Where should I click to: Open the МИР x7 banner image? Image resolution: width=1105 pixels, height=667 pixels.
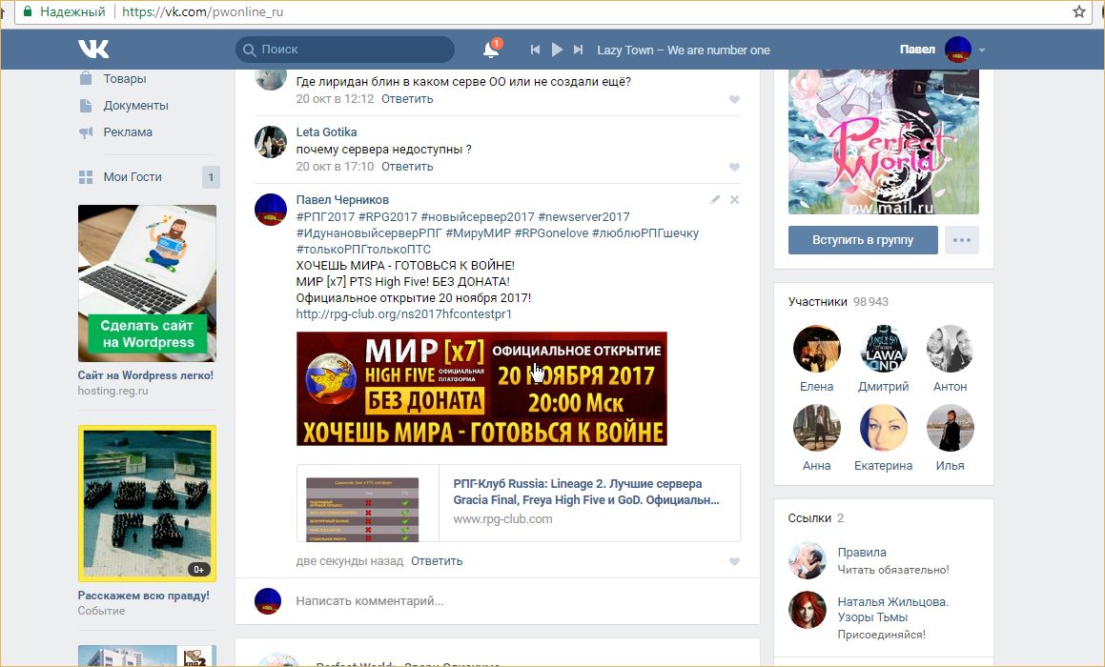tap(481, 389)
